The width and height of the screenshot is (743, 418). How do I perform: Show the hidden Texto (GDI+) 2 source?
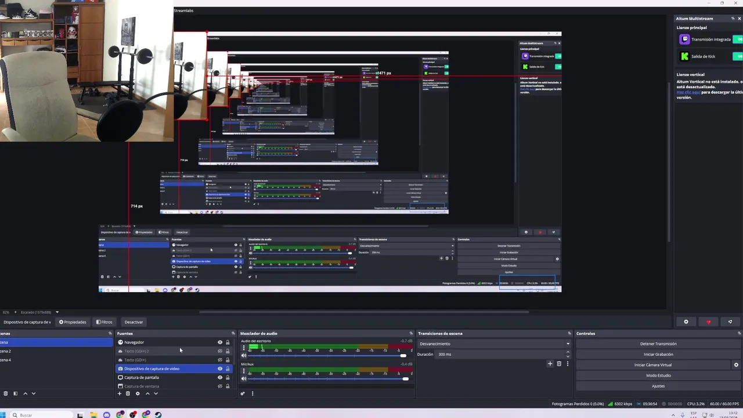click(x=220, y=351)
